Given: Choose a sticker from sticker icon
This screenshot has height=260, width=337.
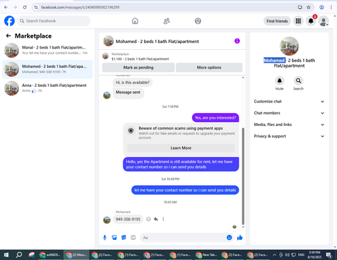Looking at the screenshot, I should click(x=124, y=238).
